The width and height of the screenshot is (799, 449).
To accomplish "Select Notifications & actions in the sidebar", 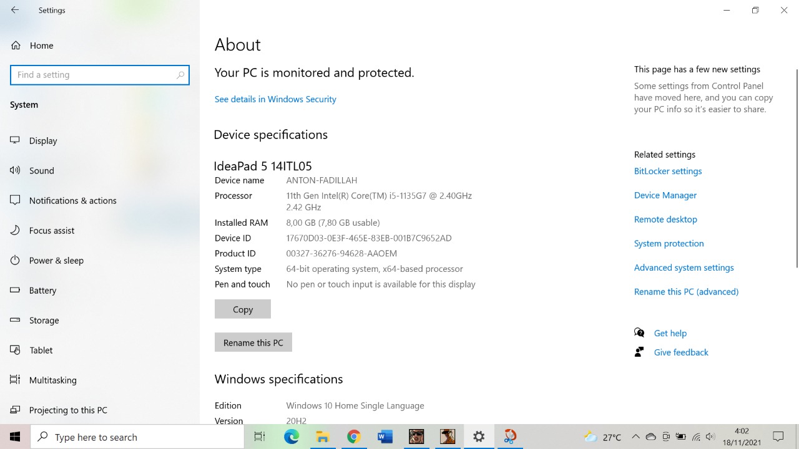I will click(x=100, y=200).
